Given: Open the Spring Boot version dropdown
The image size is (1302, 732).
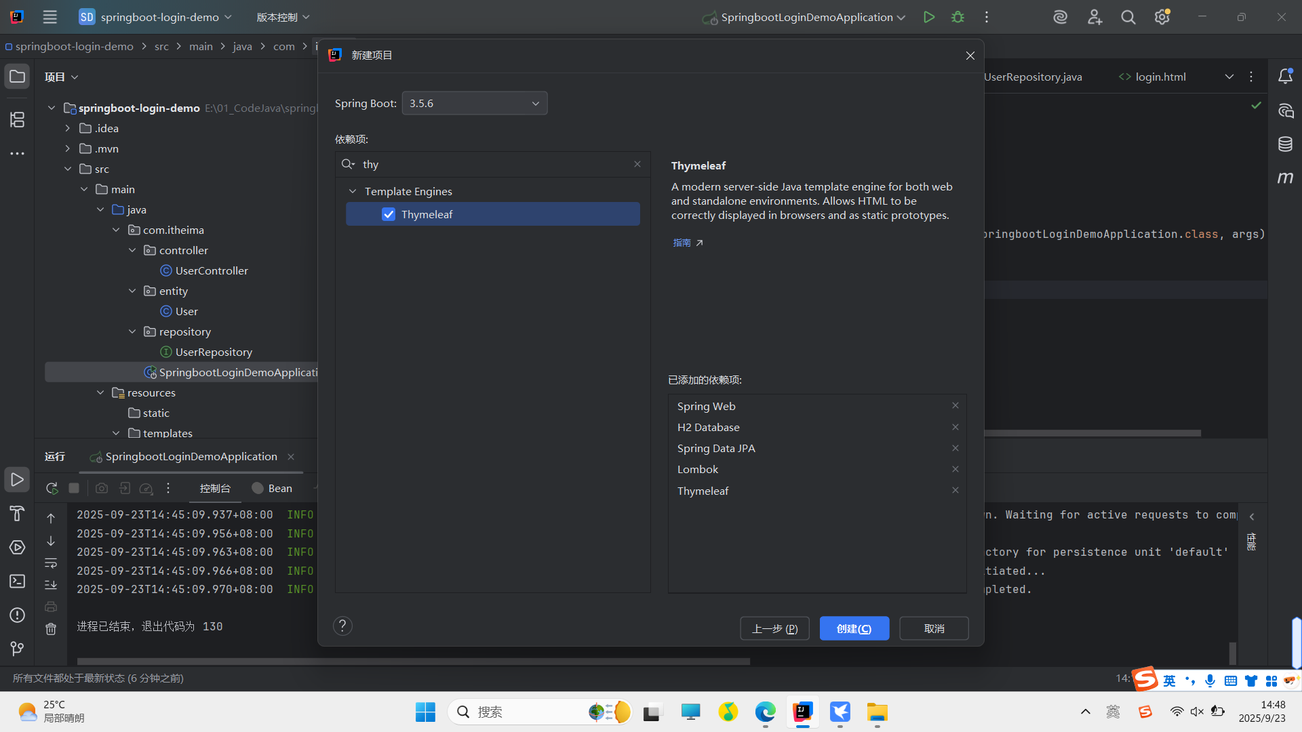Looking at the screenshot, I should (534, 103).
